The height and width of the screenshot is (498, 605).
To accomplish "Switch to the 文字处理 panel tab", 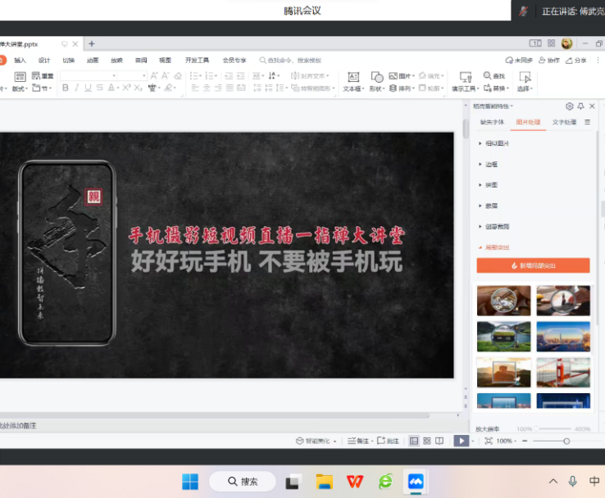I will coord(564,122).
